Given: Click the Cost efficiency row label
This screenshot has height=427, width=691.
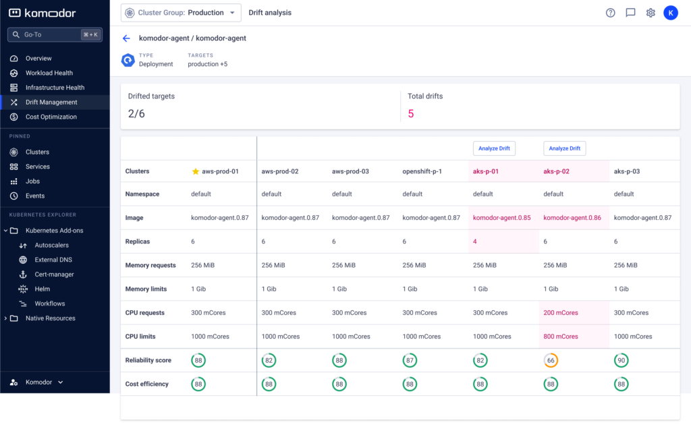Looking at the screenshot, I should [146, 384].
